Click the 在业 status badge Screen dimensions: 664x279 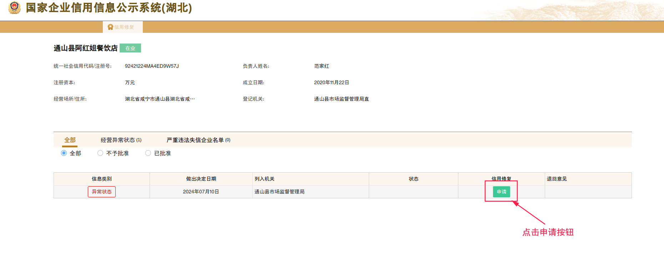coord(130,48)
